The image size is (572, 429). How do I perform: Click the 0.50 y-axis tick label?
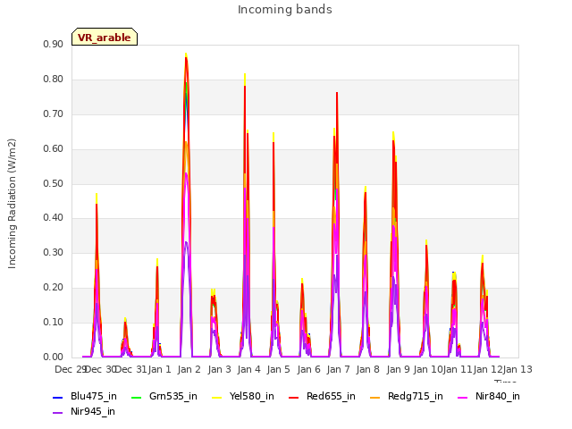[x=54, y=183]
